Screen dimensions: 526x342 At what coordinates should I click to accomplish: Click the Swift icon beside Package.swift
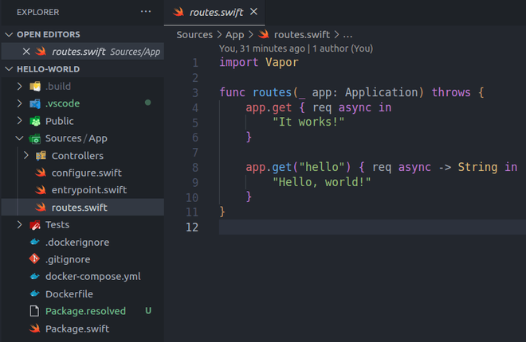click(34, 328)
